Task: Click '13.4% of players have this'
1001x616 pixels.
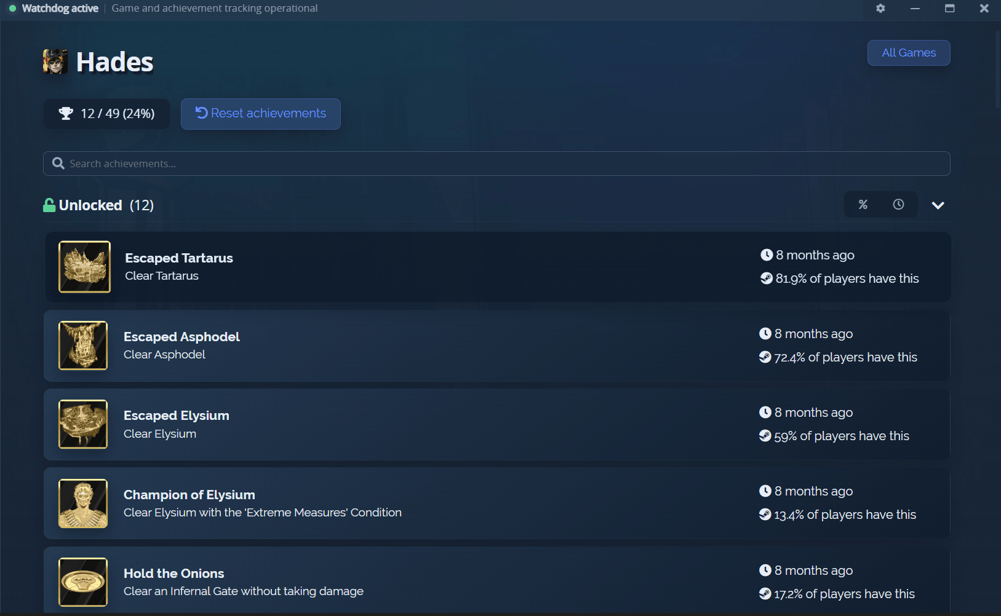Action: coord(845,515)
